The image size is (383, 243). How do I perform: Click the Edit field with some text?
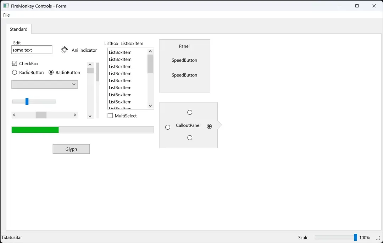pos(32,50)
